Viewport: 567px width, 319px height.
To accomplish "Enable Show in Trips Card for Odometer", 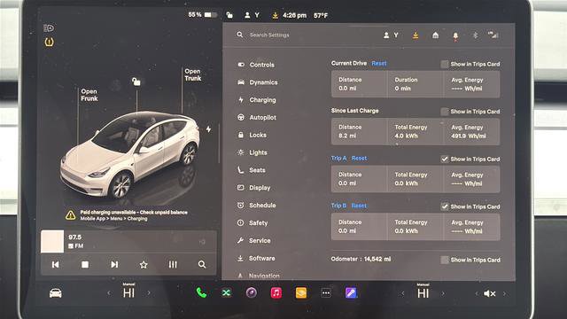I will point(445,260).
